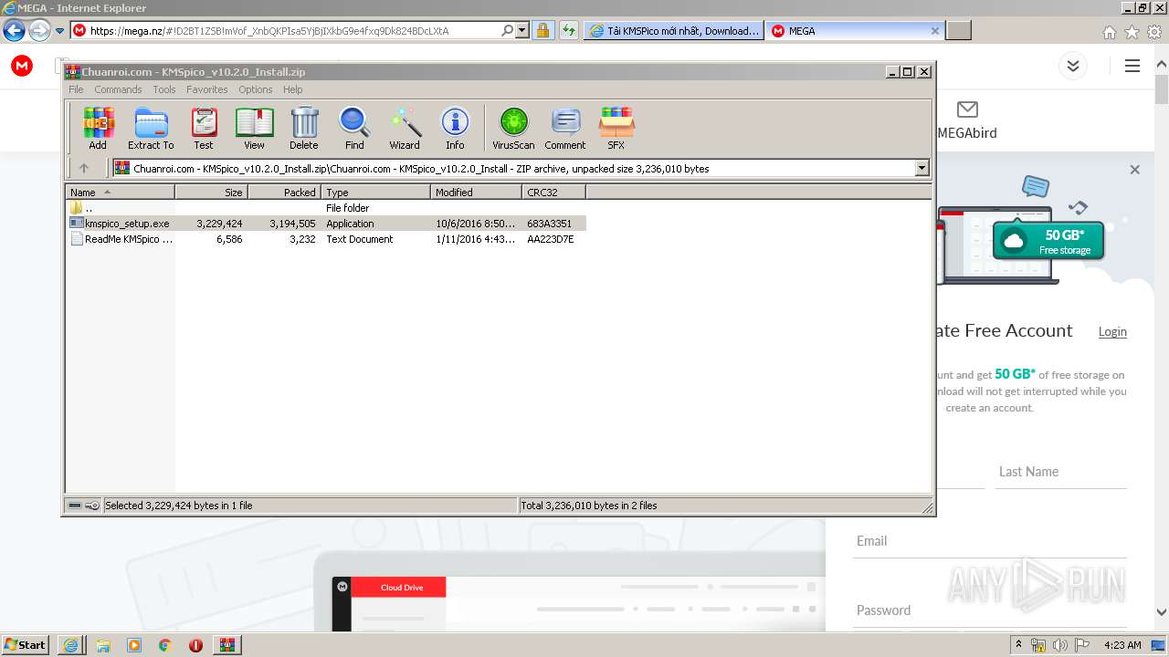Image resolution: width=1169 pixels, height=657 pixels.
Task: Sort by the Packed column header
Action: 284,193
